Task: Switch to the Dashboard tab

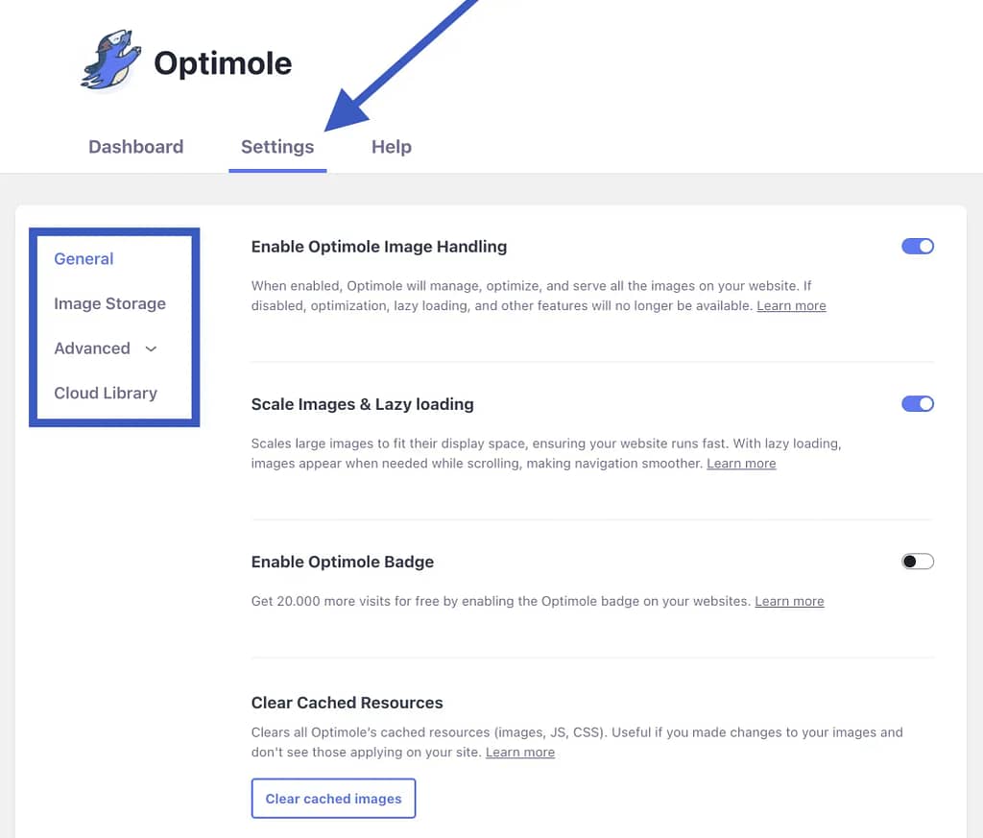Action: [x=136, y=147]
